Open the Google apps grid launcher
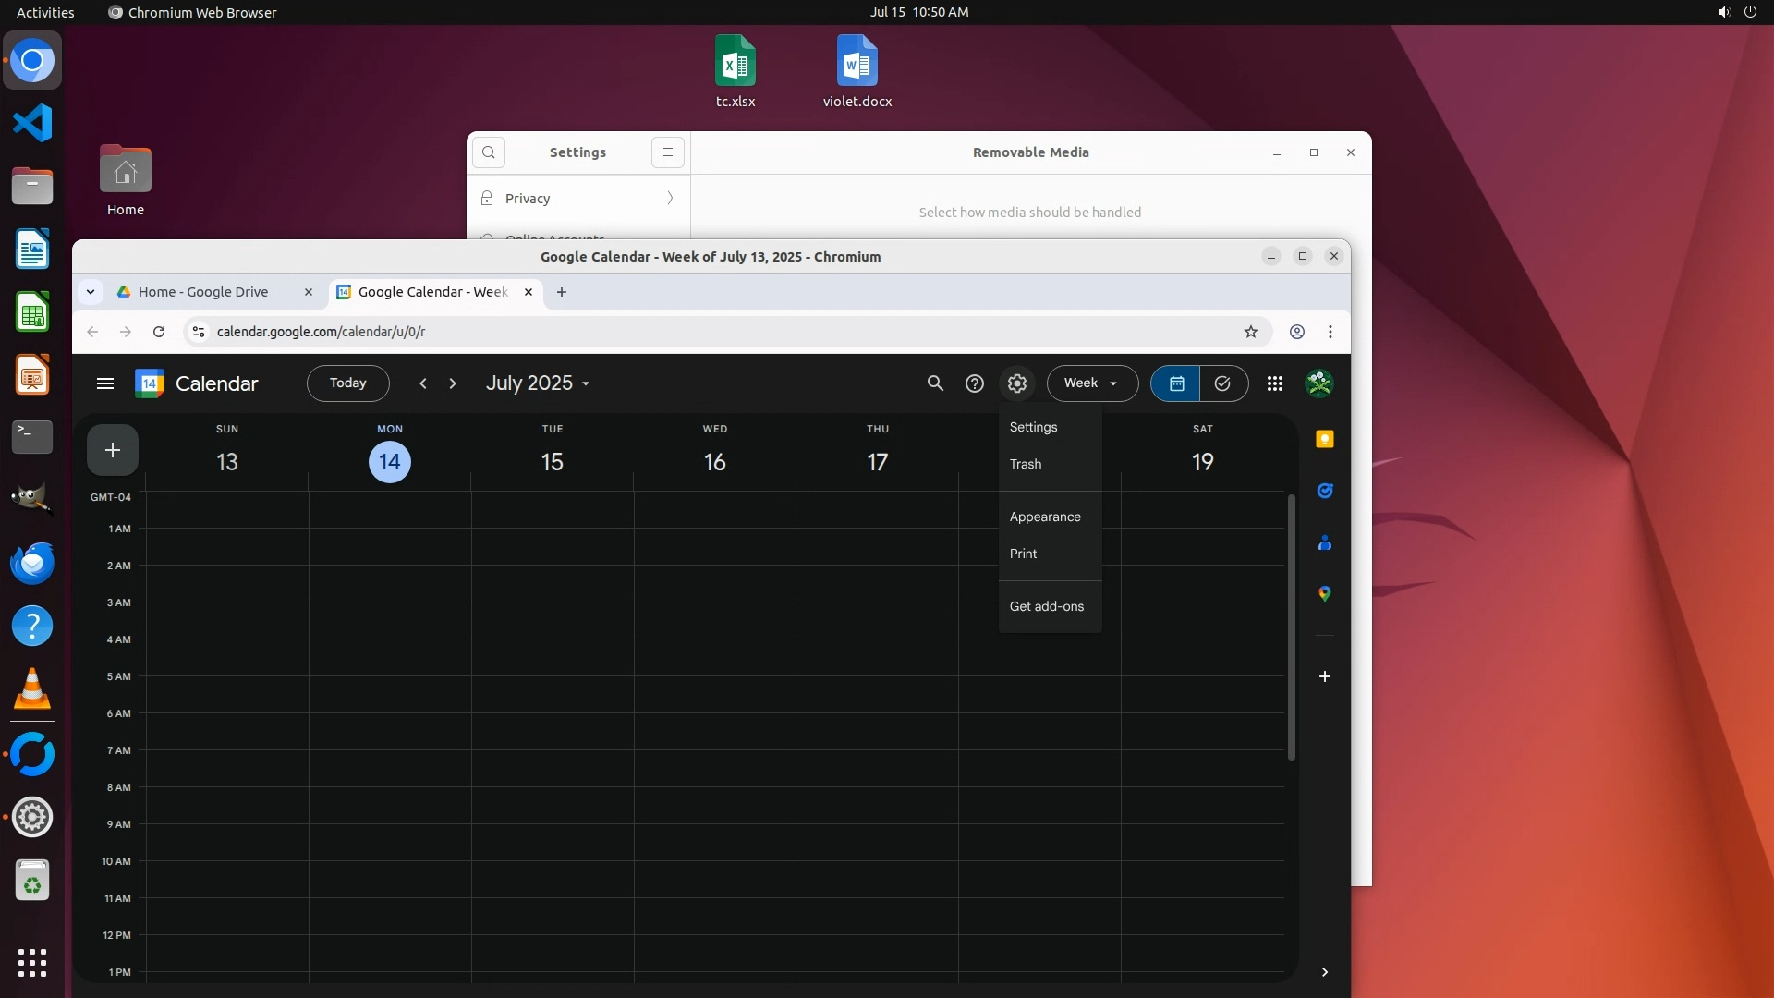The width and height of the screenshot is (1774, 998). 1275,383
